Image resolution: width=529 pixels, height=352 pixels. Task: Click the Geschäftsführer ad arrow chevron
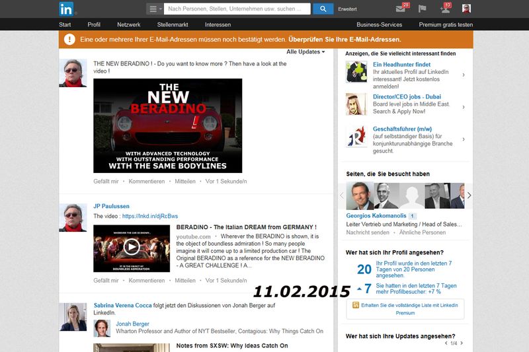(x=464, y=139)
